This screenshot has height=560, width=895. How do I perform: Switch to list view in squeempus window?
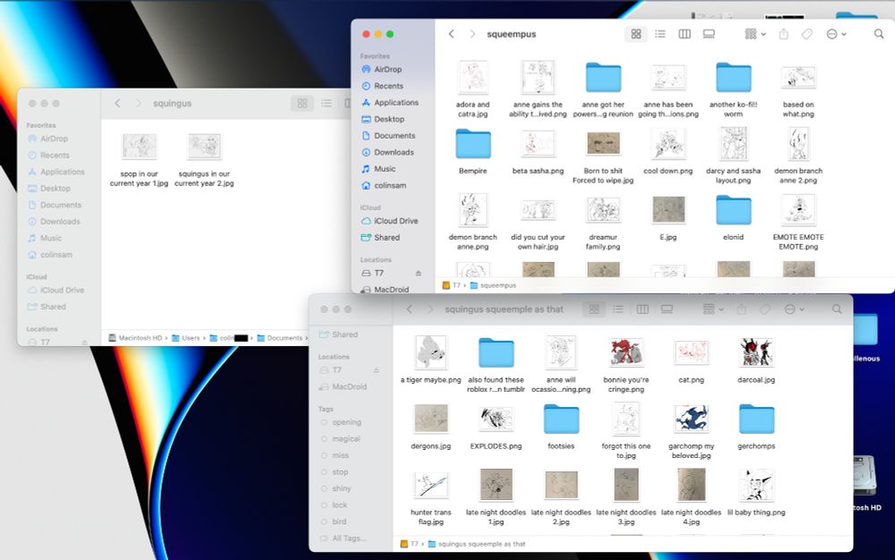coord(660,33)
